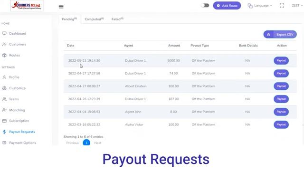Click the Monching user icon
The image size is (304, 171).
4,110
